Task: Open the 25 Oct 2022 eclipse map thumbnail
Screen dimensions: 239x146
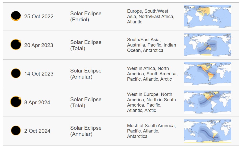Action: click(207, 17)
